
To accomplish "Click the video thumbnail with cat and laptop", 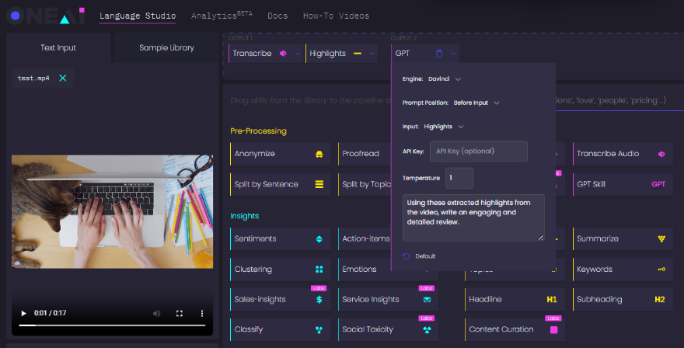I will pos(112,211).
